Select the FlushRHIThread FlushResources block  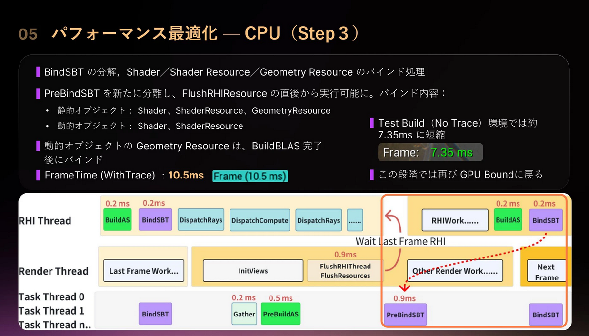coord(345,271)
